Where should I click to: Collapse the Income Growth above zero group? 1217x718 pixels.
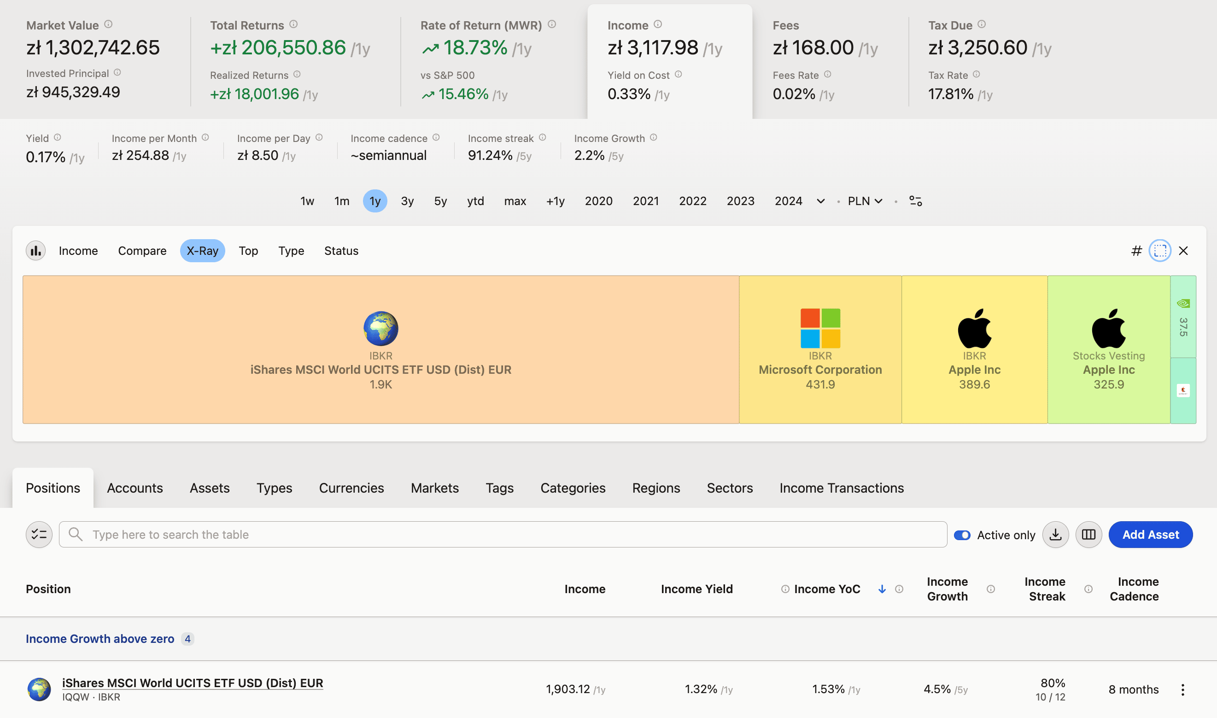click(100, 639)
